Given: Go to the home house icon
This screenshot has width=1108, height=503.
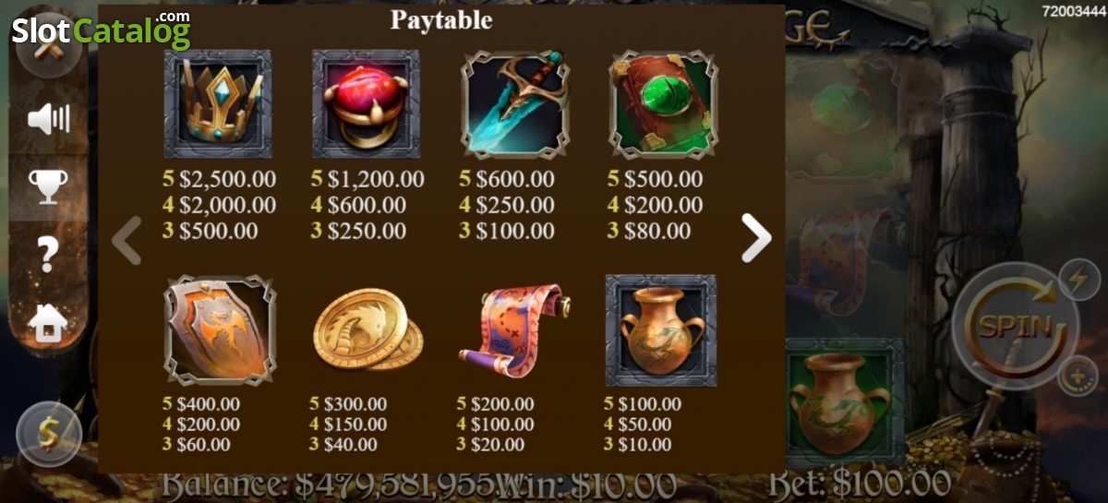Looking at the screenshot, I should tap(48, 322).
